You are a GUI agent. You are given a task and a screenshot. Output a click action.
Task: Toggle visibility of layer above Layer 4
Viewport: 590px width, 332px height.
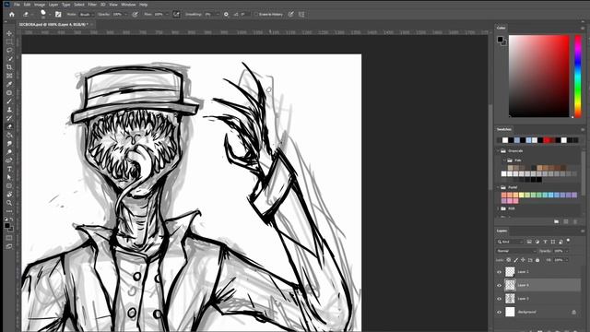(500, 272)
